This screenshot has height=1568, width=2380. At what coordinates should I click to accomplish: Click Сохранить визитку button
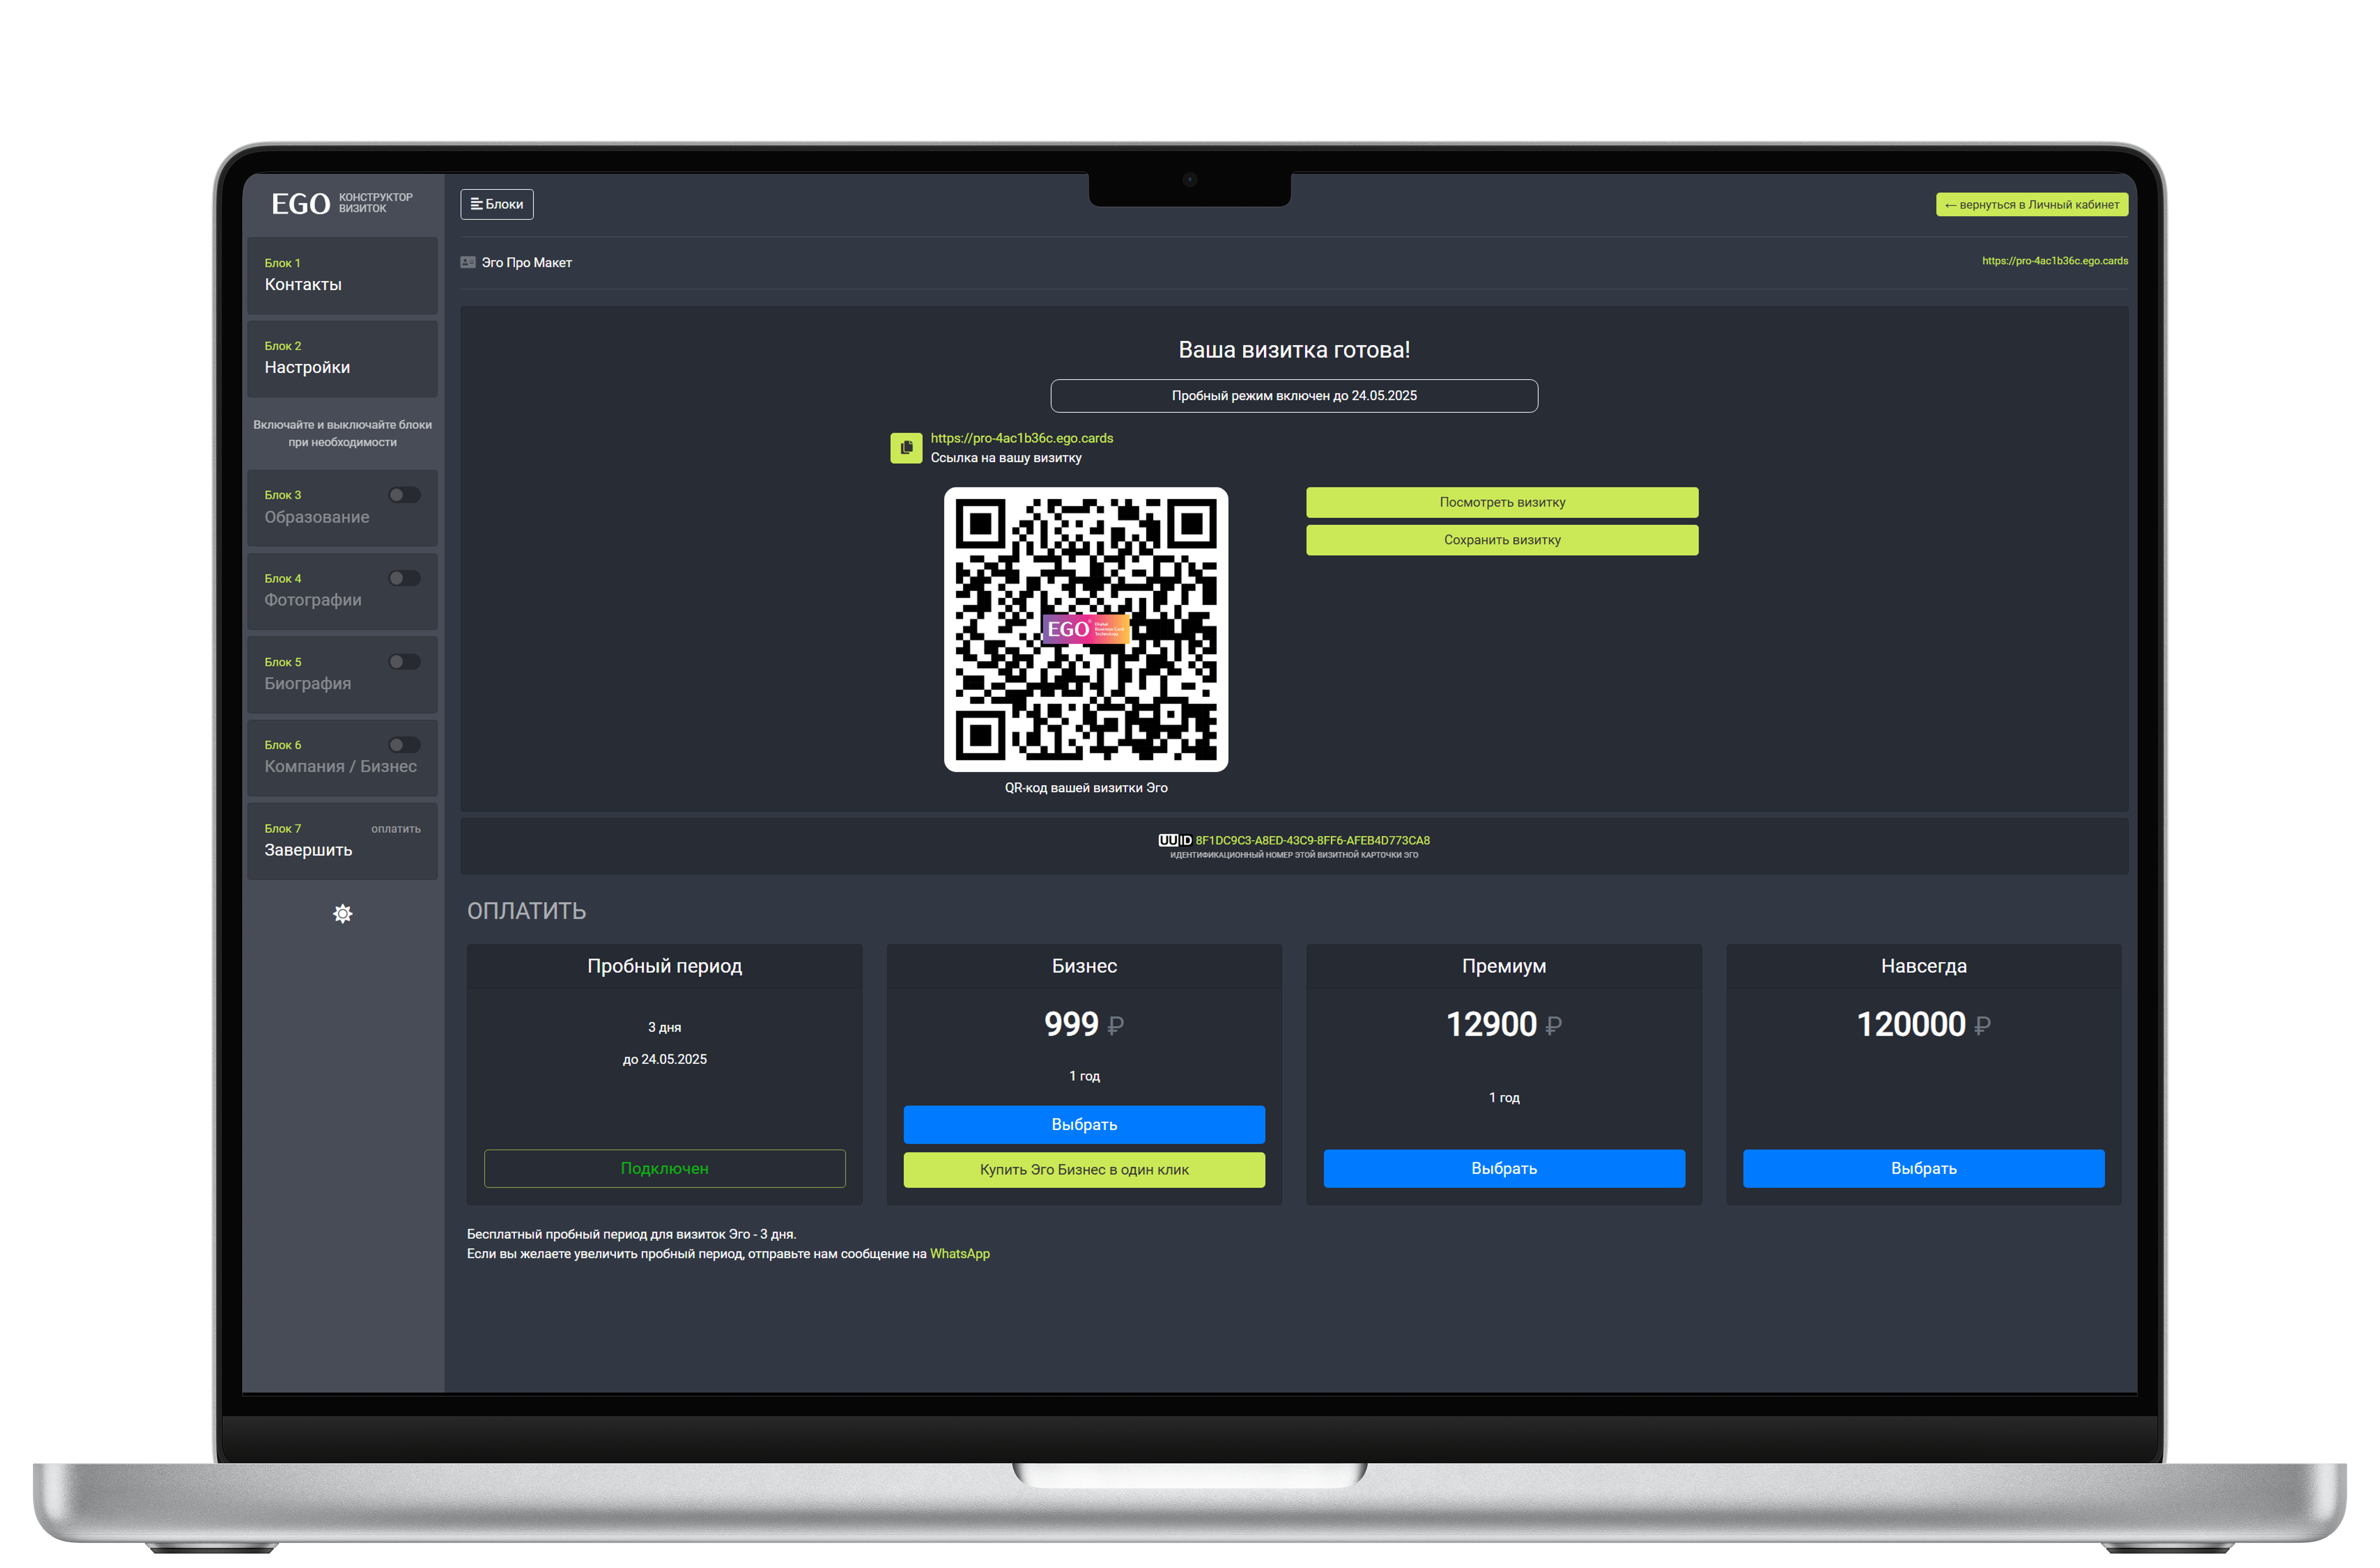coord(1501,540)
